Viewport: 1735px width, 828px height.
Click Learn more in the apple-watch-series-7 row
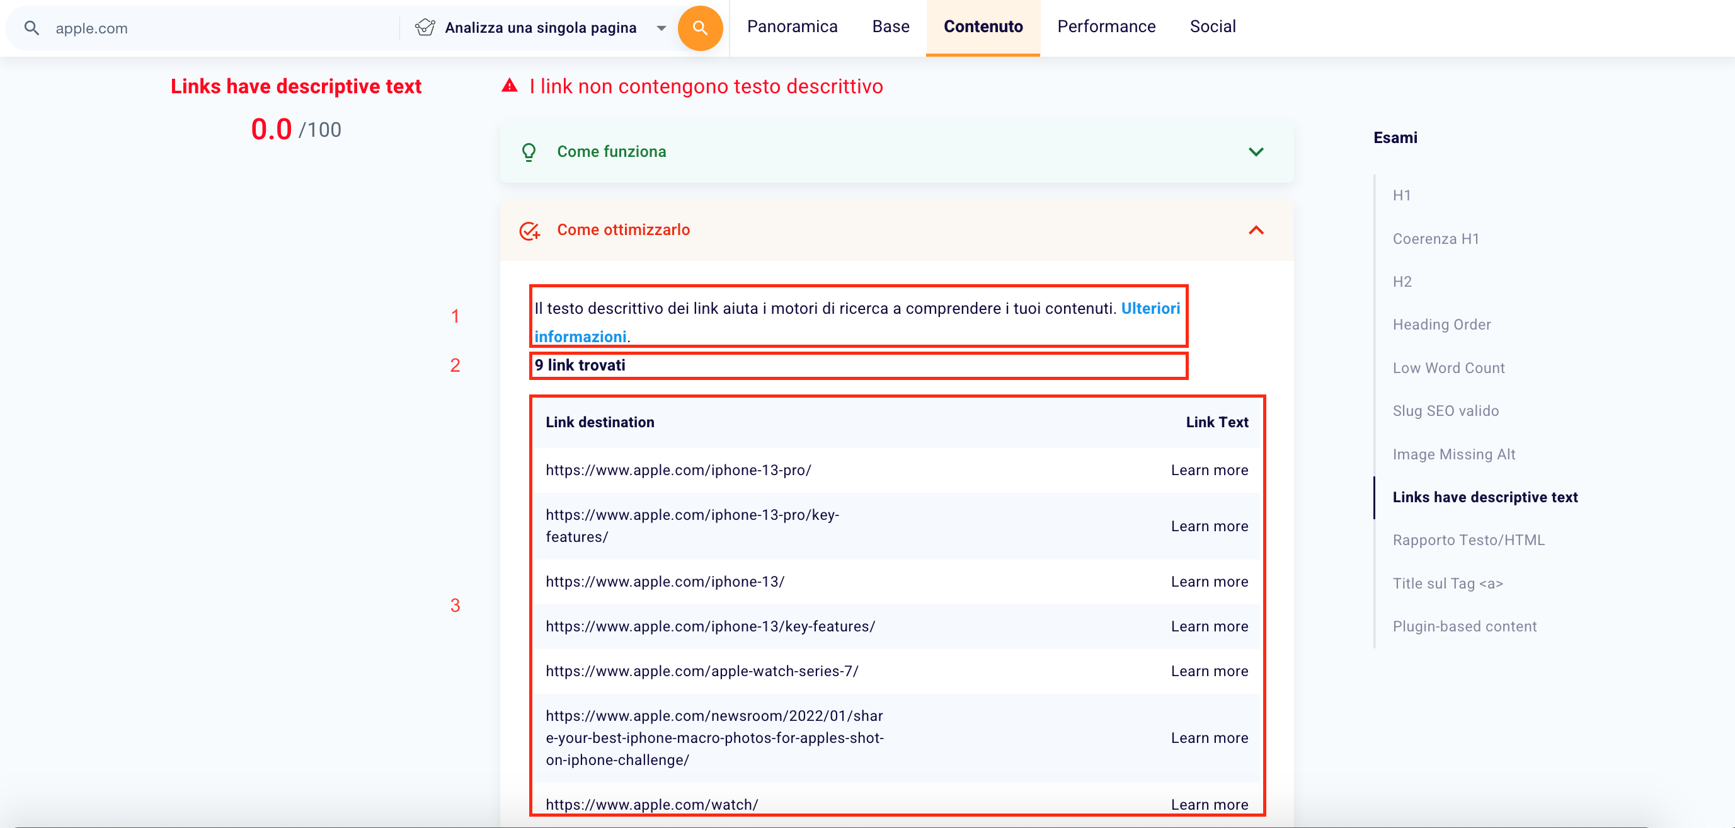pyautogui.click(x=1209, y=671)
